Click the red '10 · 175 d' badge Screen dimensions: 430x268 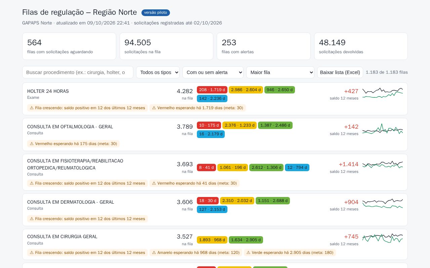209,125
